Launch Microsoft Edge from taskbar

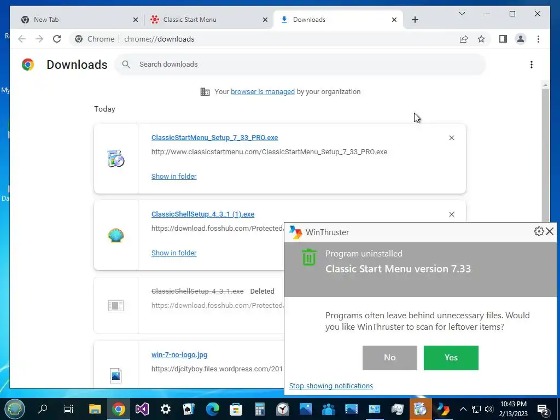[212, 409]
